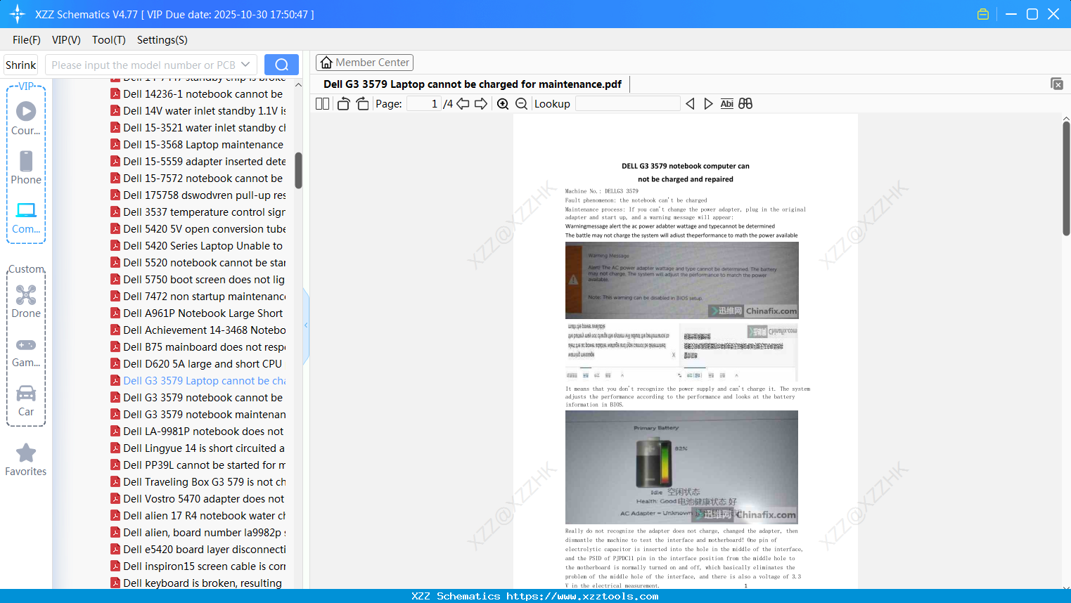
Task: Find next Lookup match
Action: coord(708,104)
